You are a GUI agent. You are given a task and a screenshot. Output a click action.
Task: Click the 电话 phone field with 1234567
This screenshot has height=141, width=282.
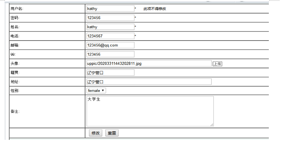point(110,36)
